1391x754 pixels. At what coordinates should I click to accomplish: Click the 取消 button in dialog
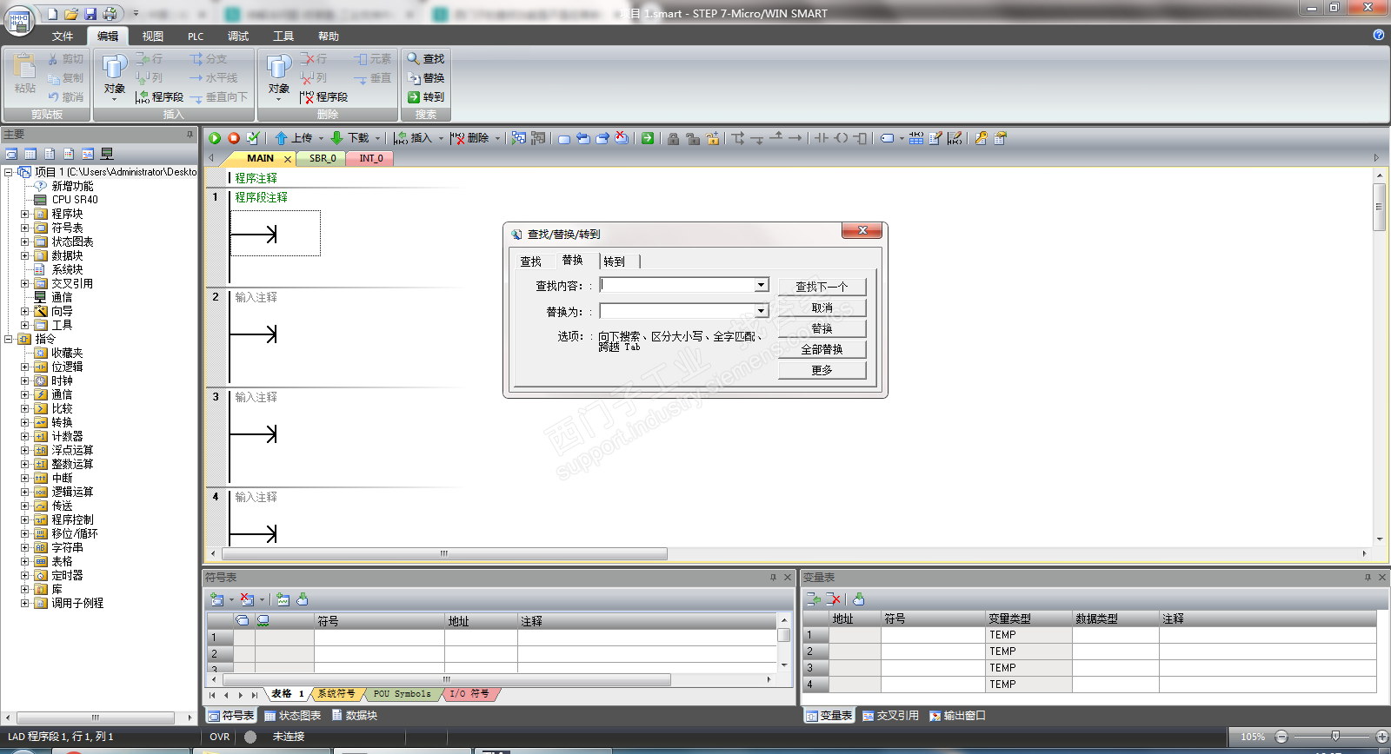822,308
